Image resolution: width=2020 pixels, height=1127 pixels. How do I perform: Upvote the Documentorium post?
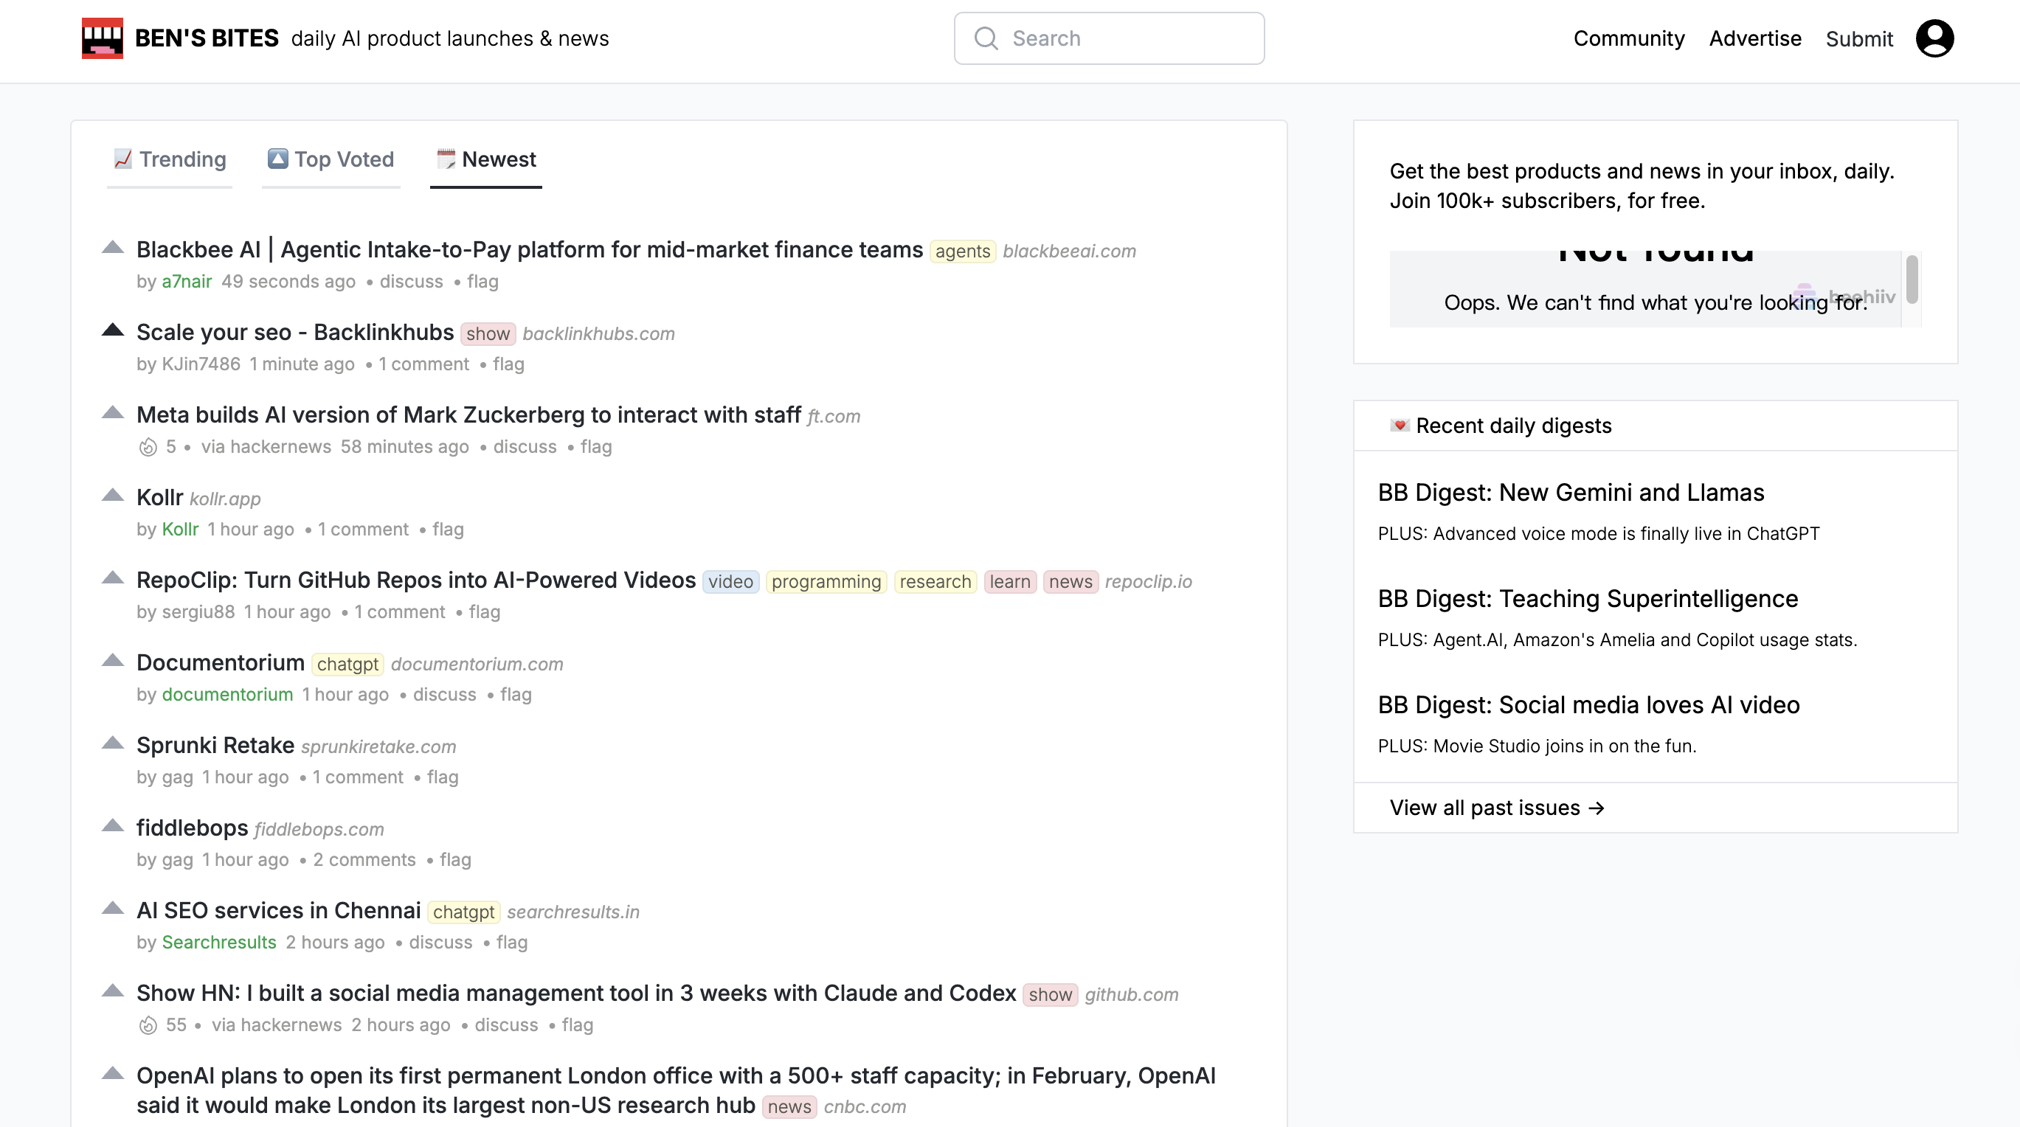[113, 661]
